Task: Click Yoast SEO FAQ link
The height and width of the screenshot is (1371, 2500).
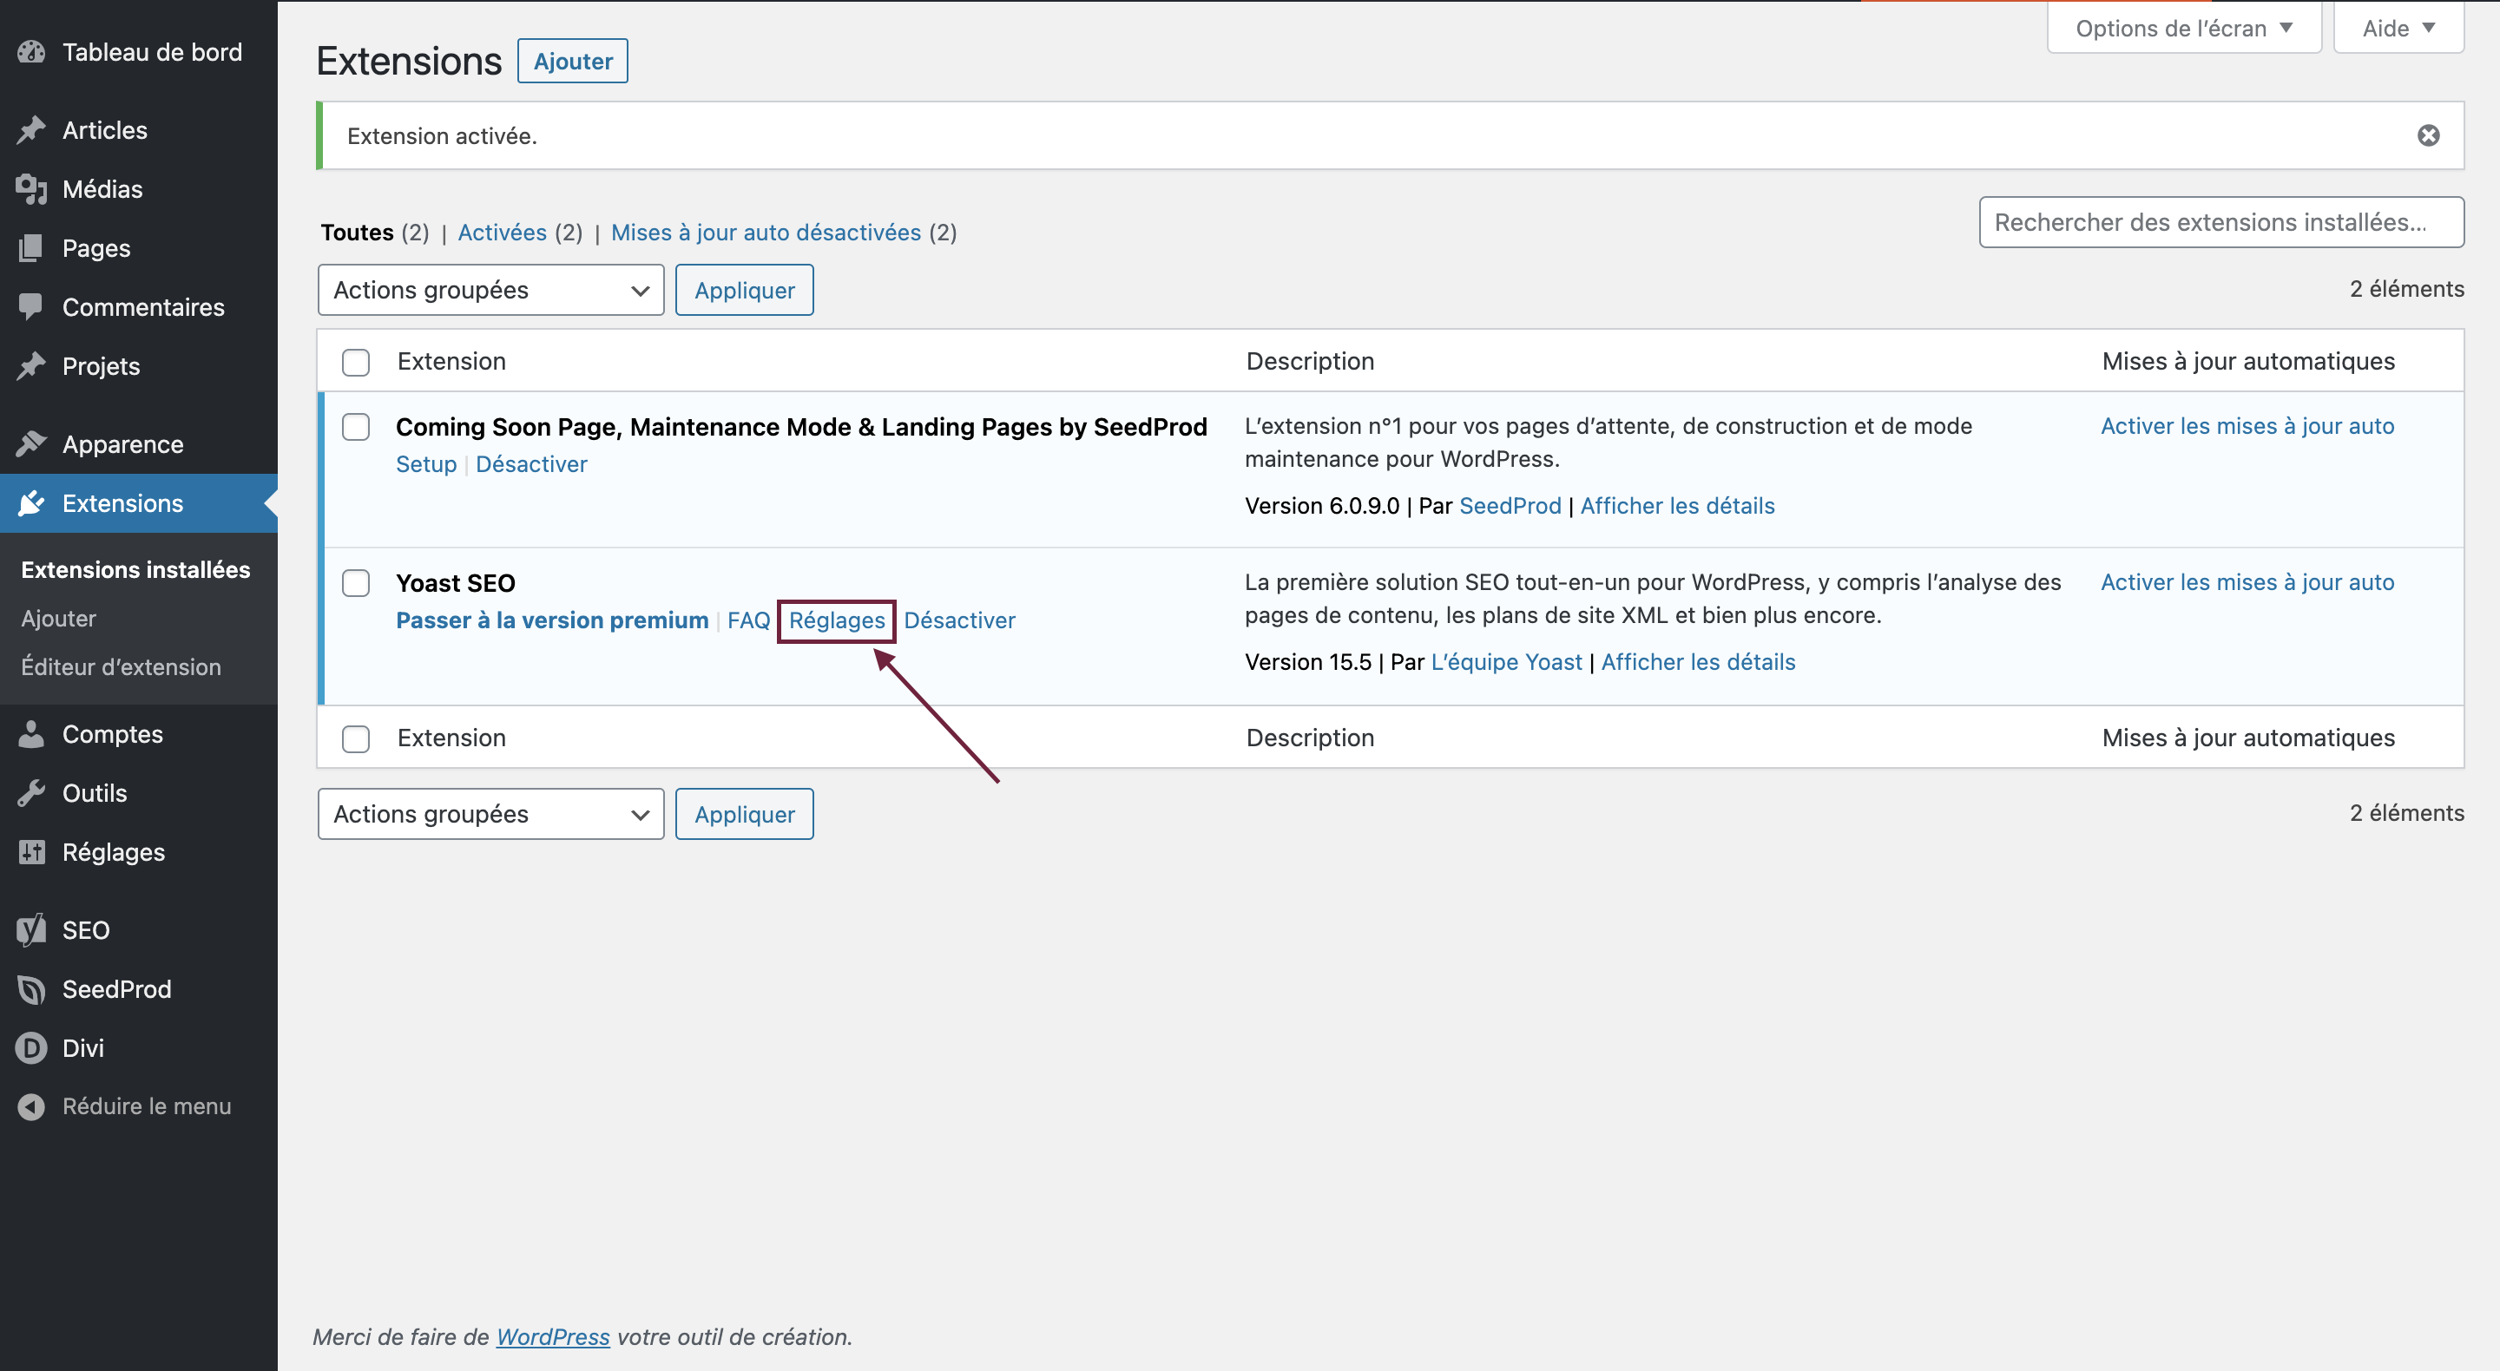Action: pos(748,620)
